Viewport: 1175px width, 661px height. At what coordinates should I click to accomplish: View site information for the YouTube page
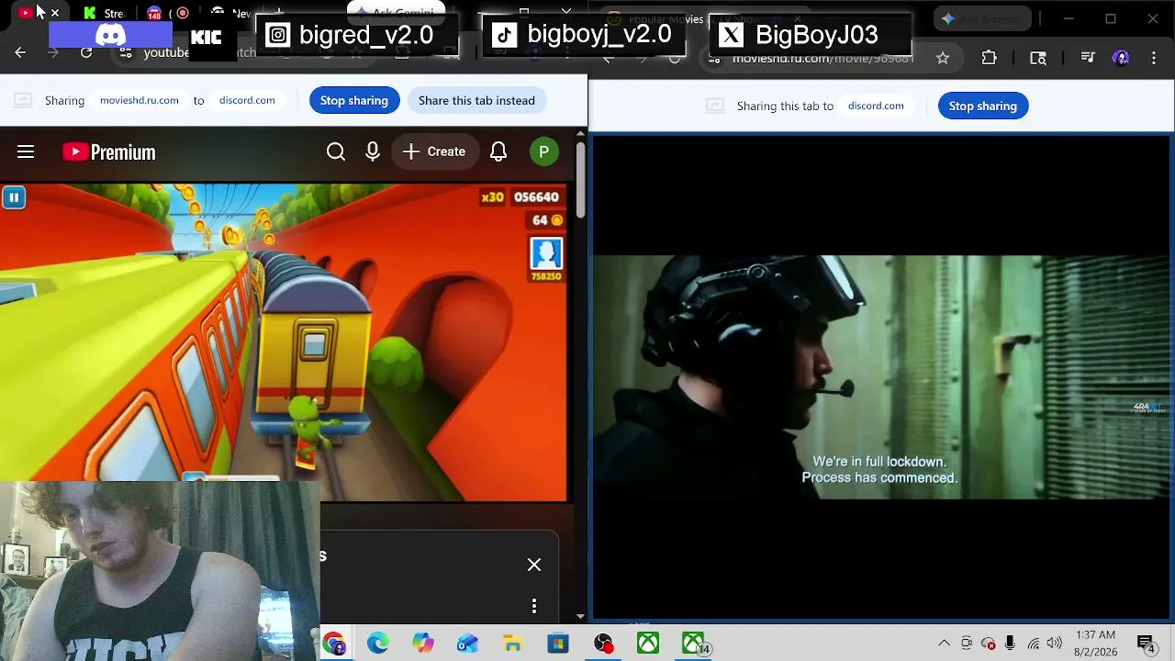(x=126, y=52)
